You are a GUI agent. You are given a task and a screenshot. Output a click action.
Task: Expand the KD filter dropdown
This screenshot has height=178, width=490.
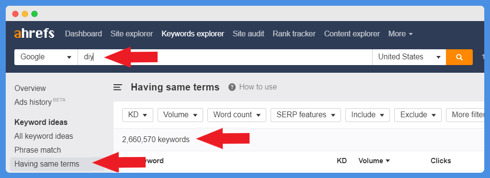(x=137, y=115)
